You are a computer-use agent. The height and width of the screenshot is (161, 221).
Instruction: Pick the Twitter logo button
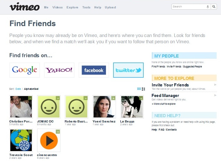pyautogui.click(x=128, y=70)
